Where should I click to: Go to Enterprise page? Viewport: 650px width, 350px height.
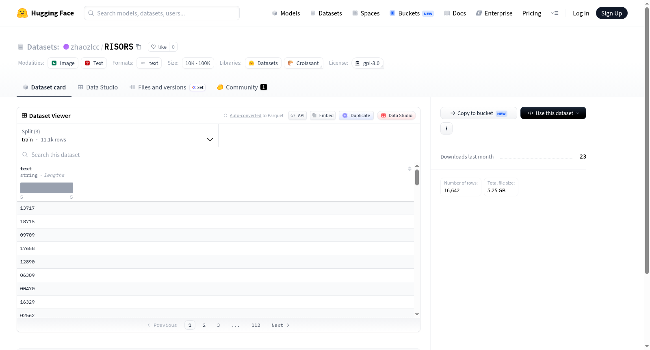coord(494,13)
